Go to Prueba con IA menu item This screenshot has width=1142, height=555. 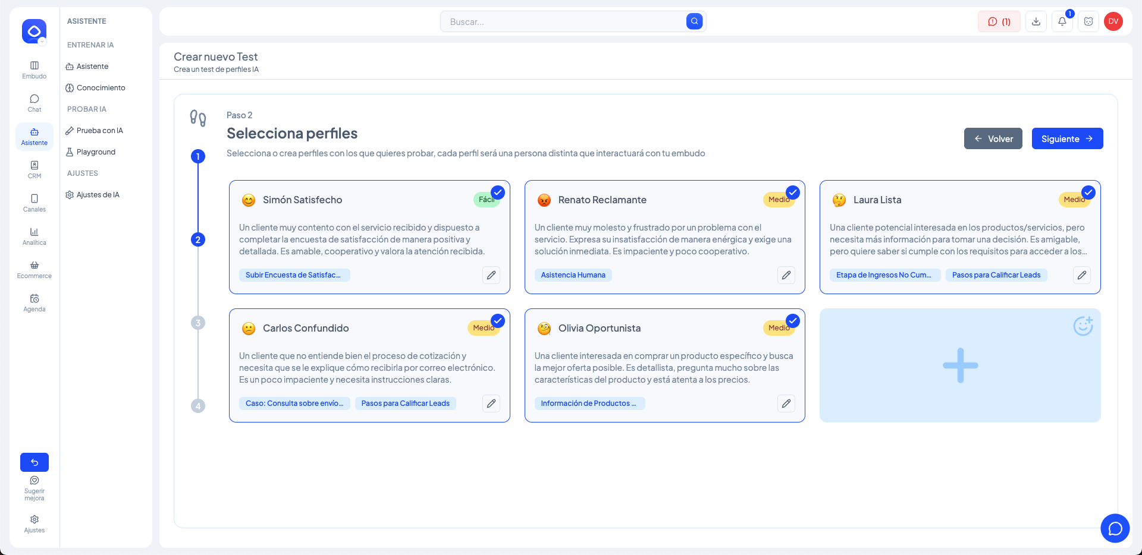coord(99,131)
